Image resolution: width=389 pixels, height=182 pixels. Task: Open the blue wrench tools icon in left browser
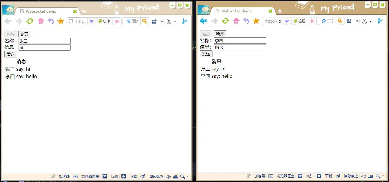[x=184, y=21]
